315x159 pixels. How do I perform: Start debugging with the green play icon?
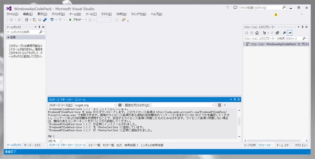(x=70, y=20)
